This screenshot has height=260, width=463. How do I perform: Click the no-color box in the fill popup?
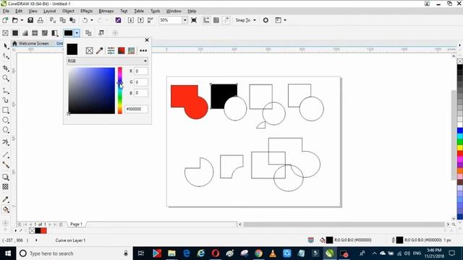[x=90, y=51]
